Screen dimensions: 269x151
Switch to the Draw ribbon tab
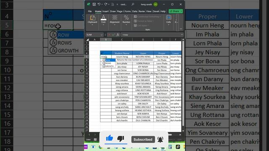coord(113,11)
